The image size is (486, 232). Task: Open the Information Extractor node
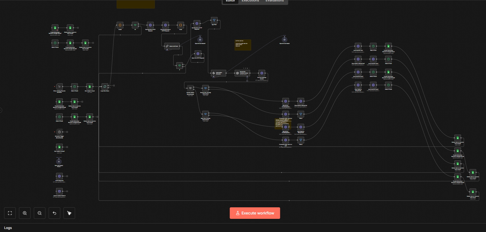[x=218, y=73]
